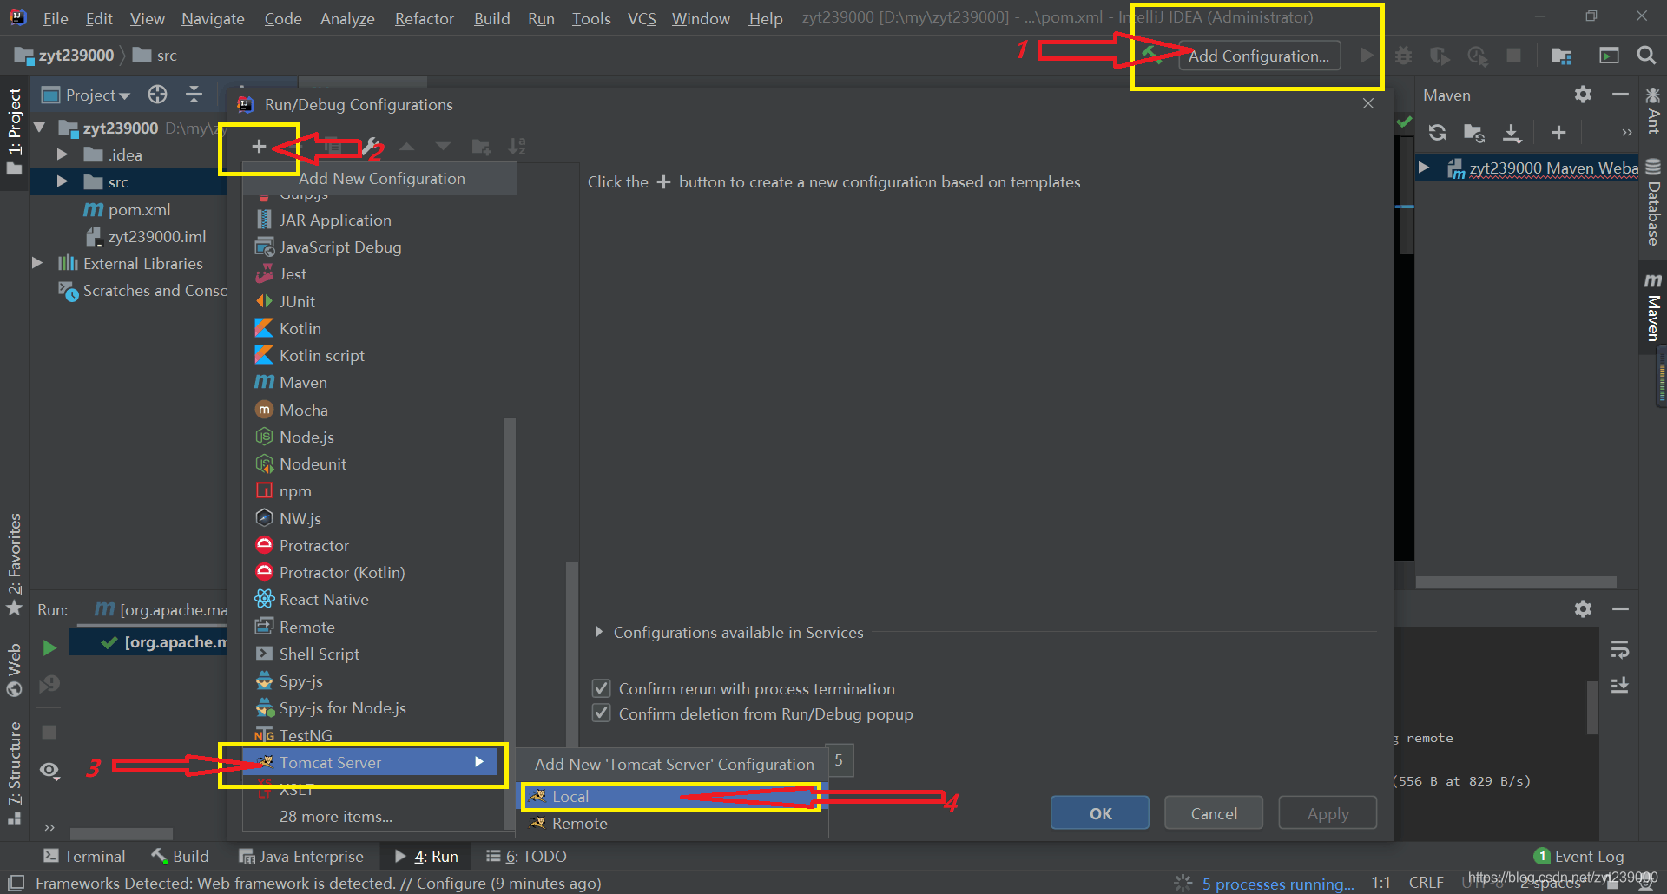This screenshot has width=1667, height=894.
Task: Open the Build tool window tab
Action: [x=181, y=856]
